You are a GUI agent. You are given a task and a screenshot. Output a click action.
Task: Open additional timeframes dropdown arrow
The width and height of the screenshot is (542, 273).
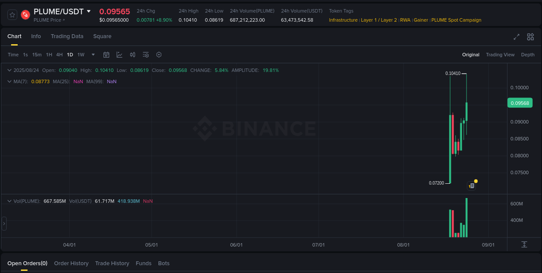(x=93, y=55)
